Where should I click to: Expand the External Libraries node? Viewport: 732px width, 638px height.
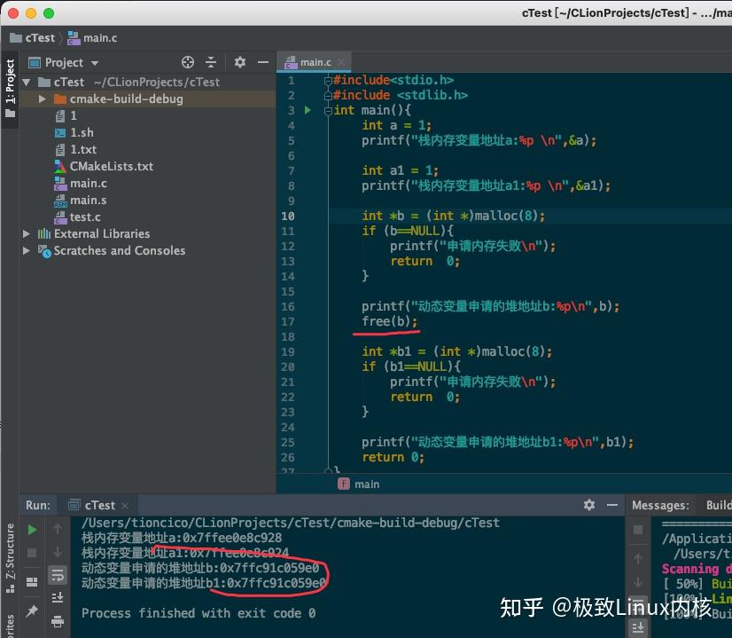tap(27, 233)
